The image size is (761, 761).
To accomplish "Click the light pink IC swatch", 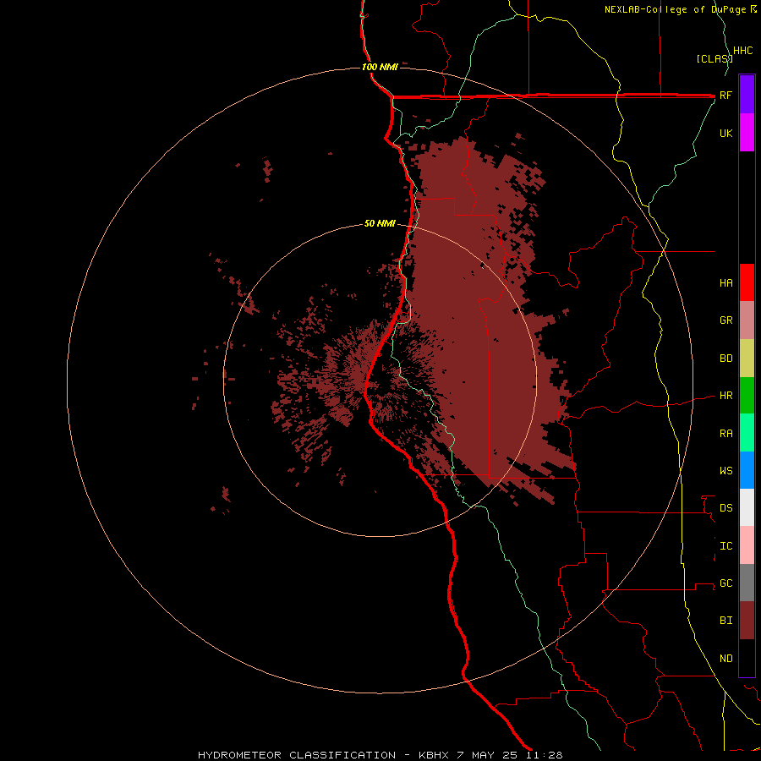I will click(x=747, y=545).
